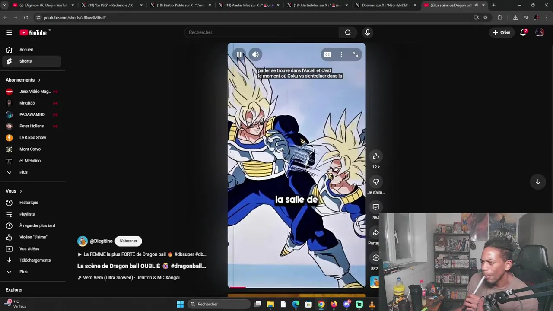Open Vos vidéos in the sidebar
This screenshot has width=553, height=311.
point(32,249)
